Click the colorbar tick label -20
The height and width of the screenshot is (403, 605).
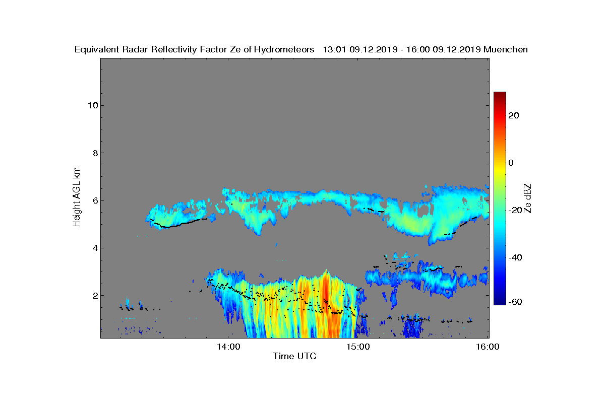pos(514,210)
